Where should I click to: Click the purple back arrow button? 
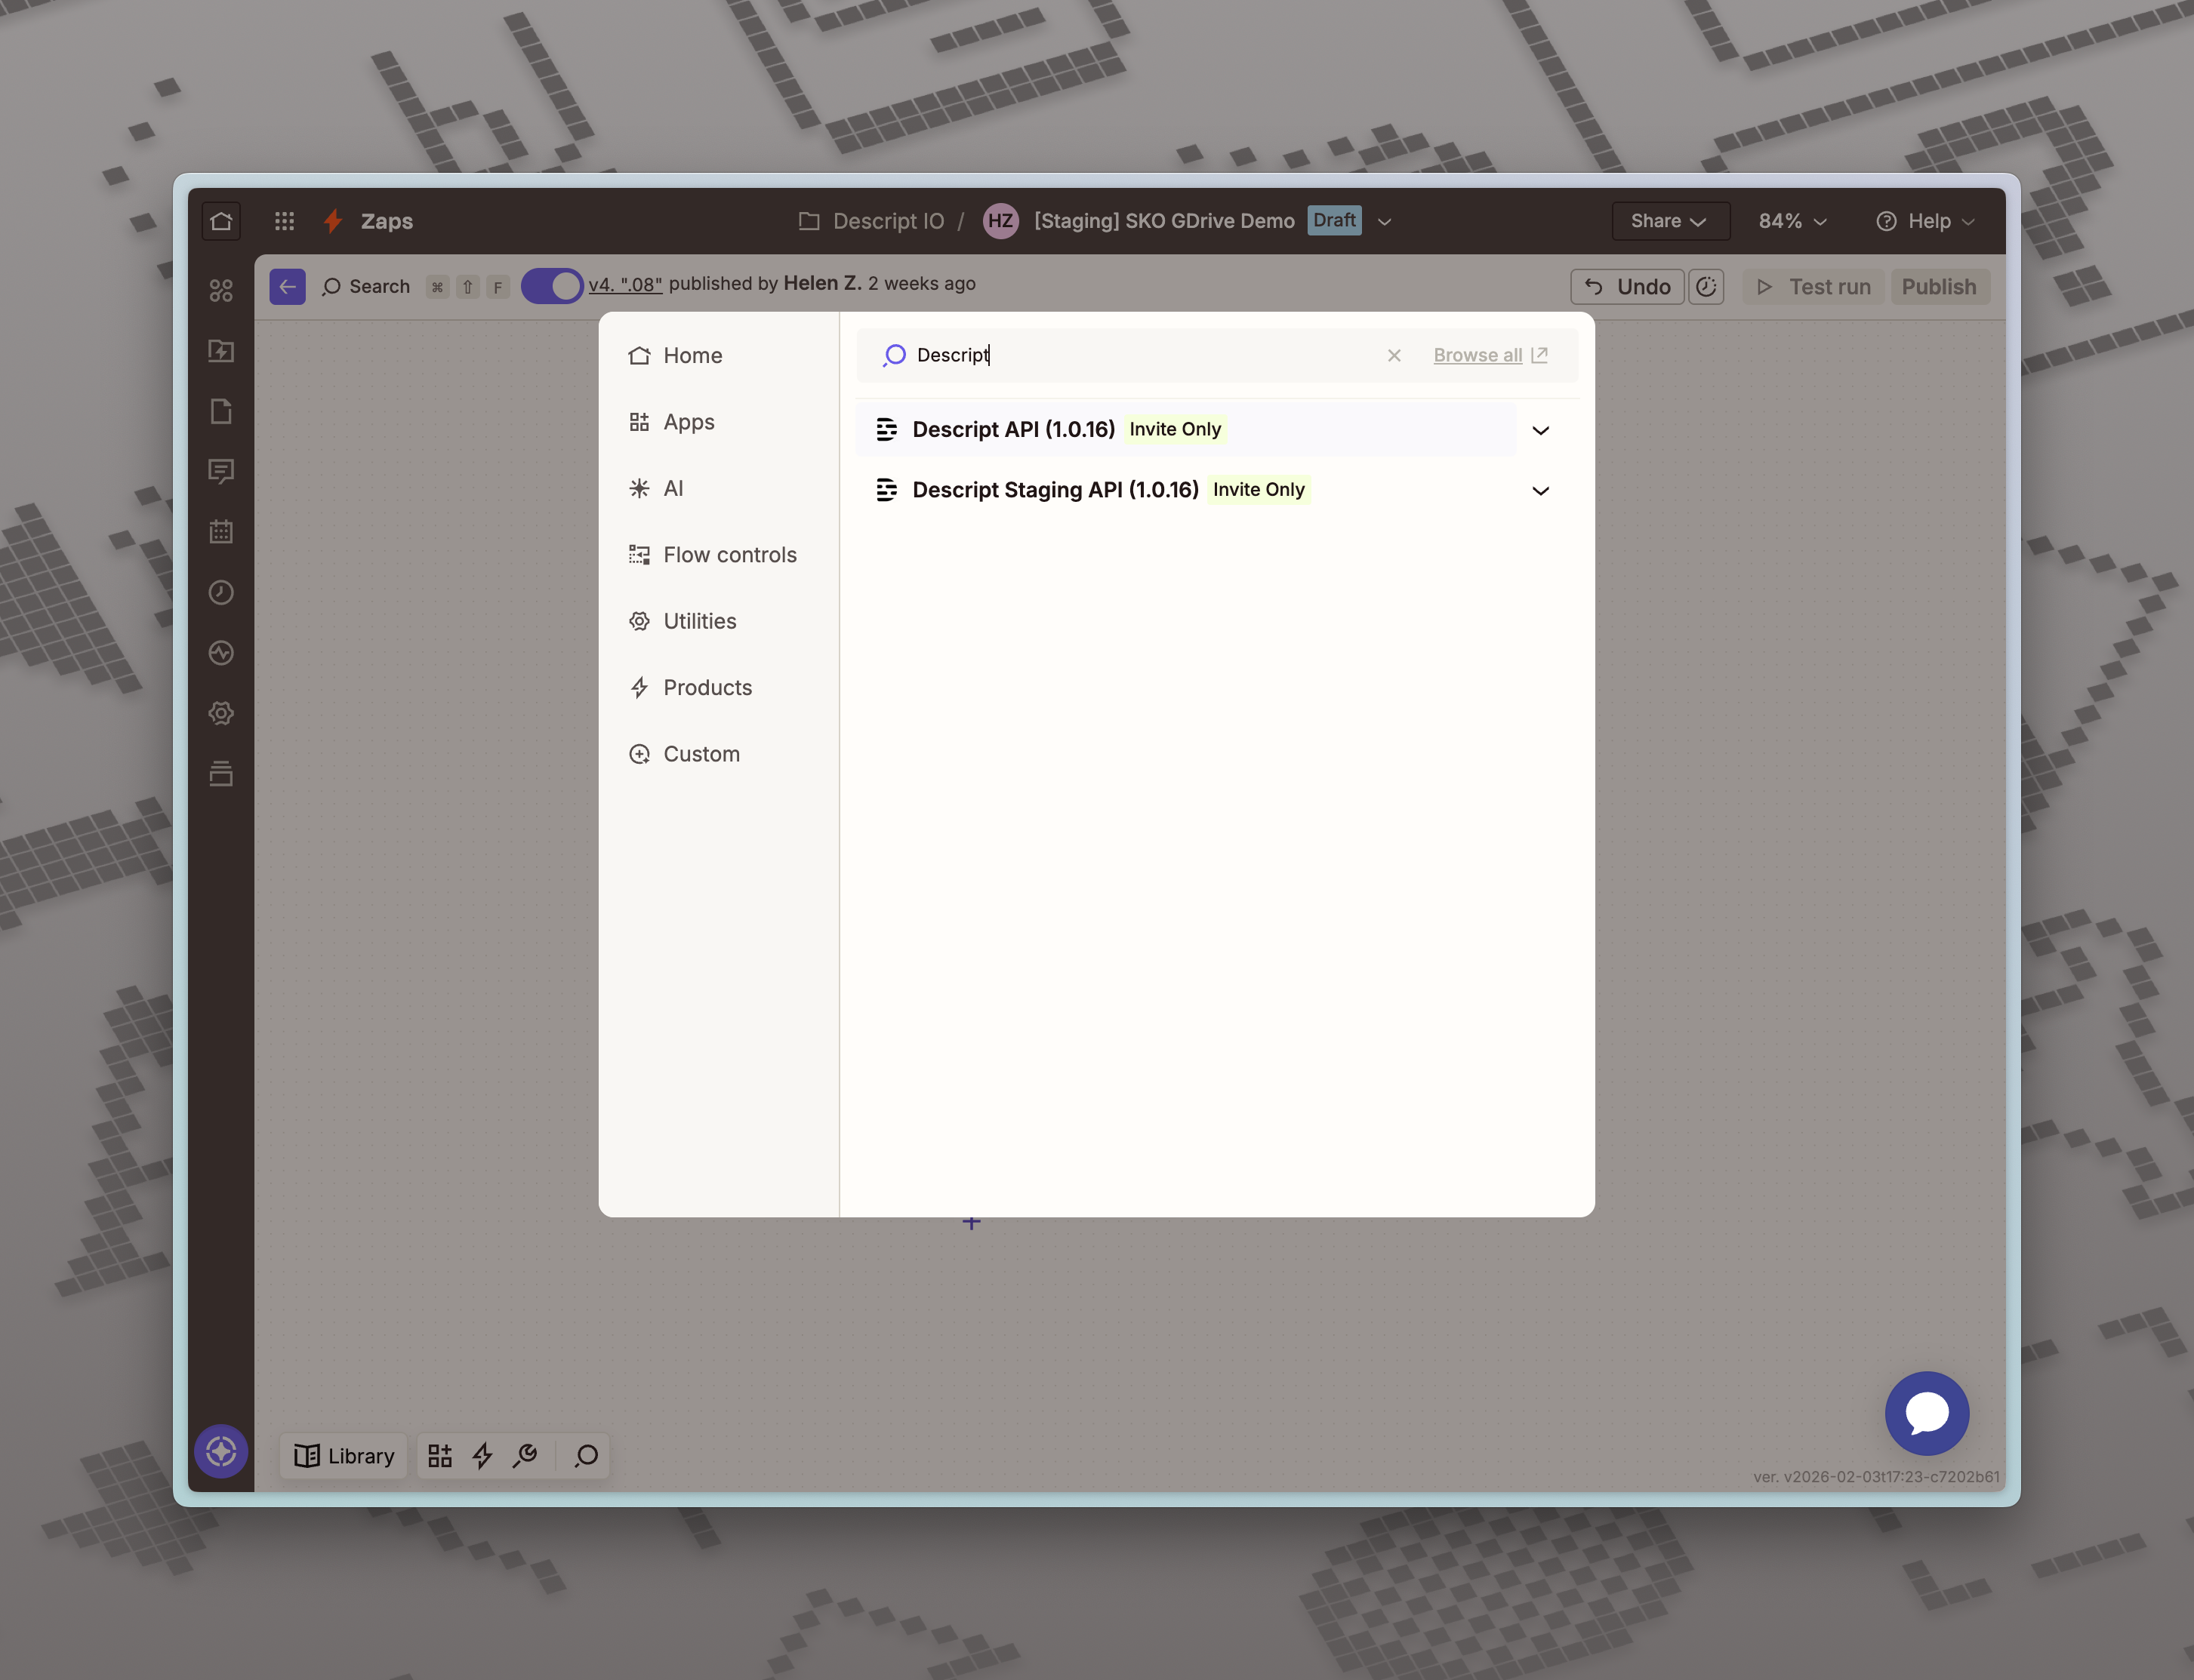[x=287, y=287]
